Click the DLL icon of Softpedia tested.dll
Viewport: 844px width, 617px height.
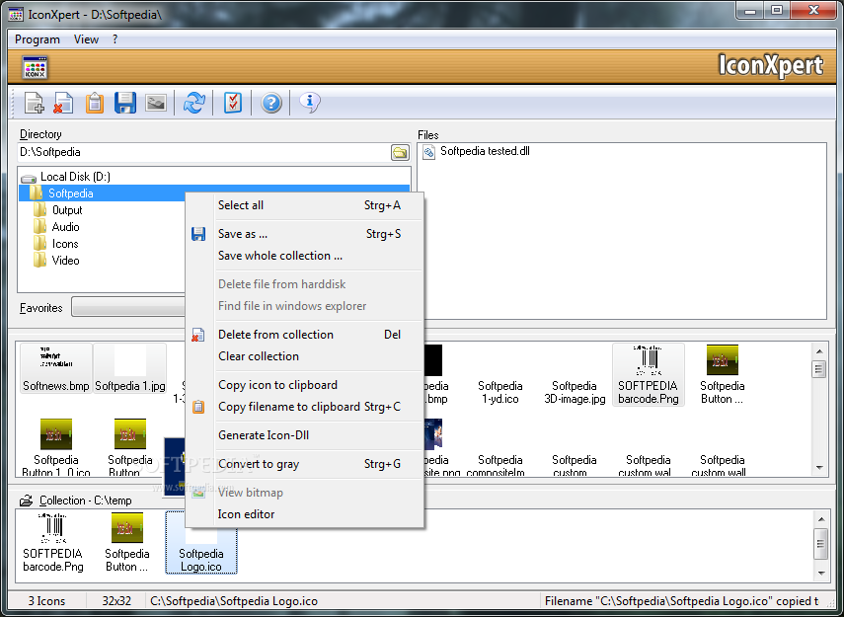click(x=429, y=152)
